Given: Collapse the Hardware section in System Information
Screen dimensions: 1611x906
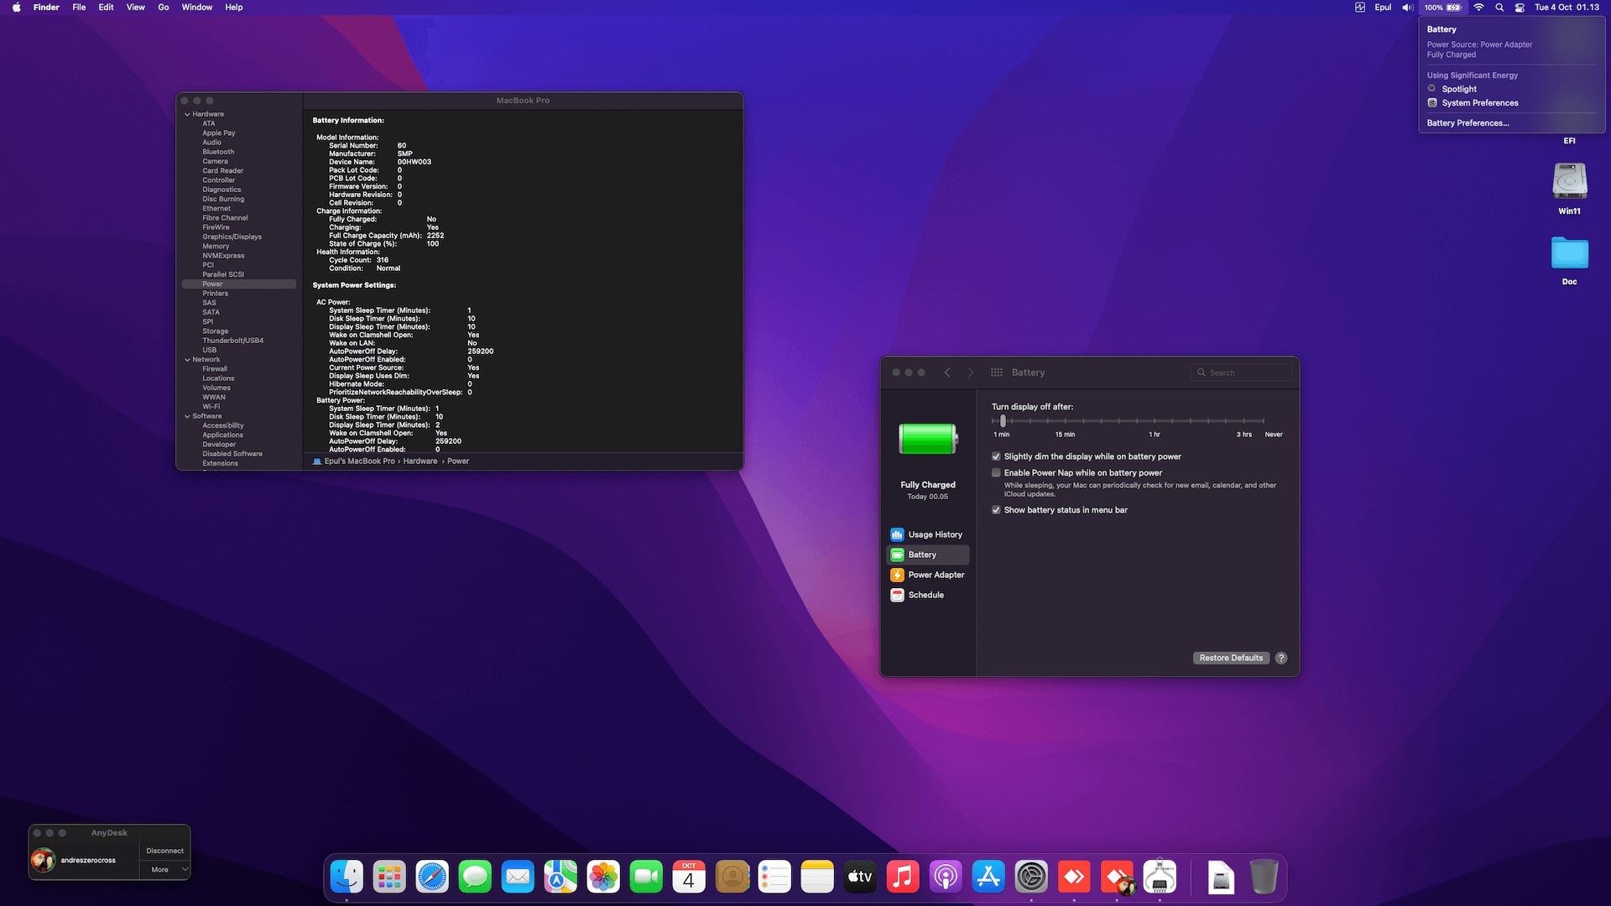Looking at the screenshot, I should pos(187,114).
